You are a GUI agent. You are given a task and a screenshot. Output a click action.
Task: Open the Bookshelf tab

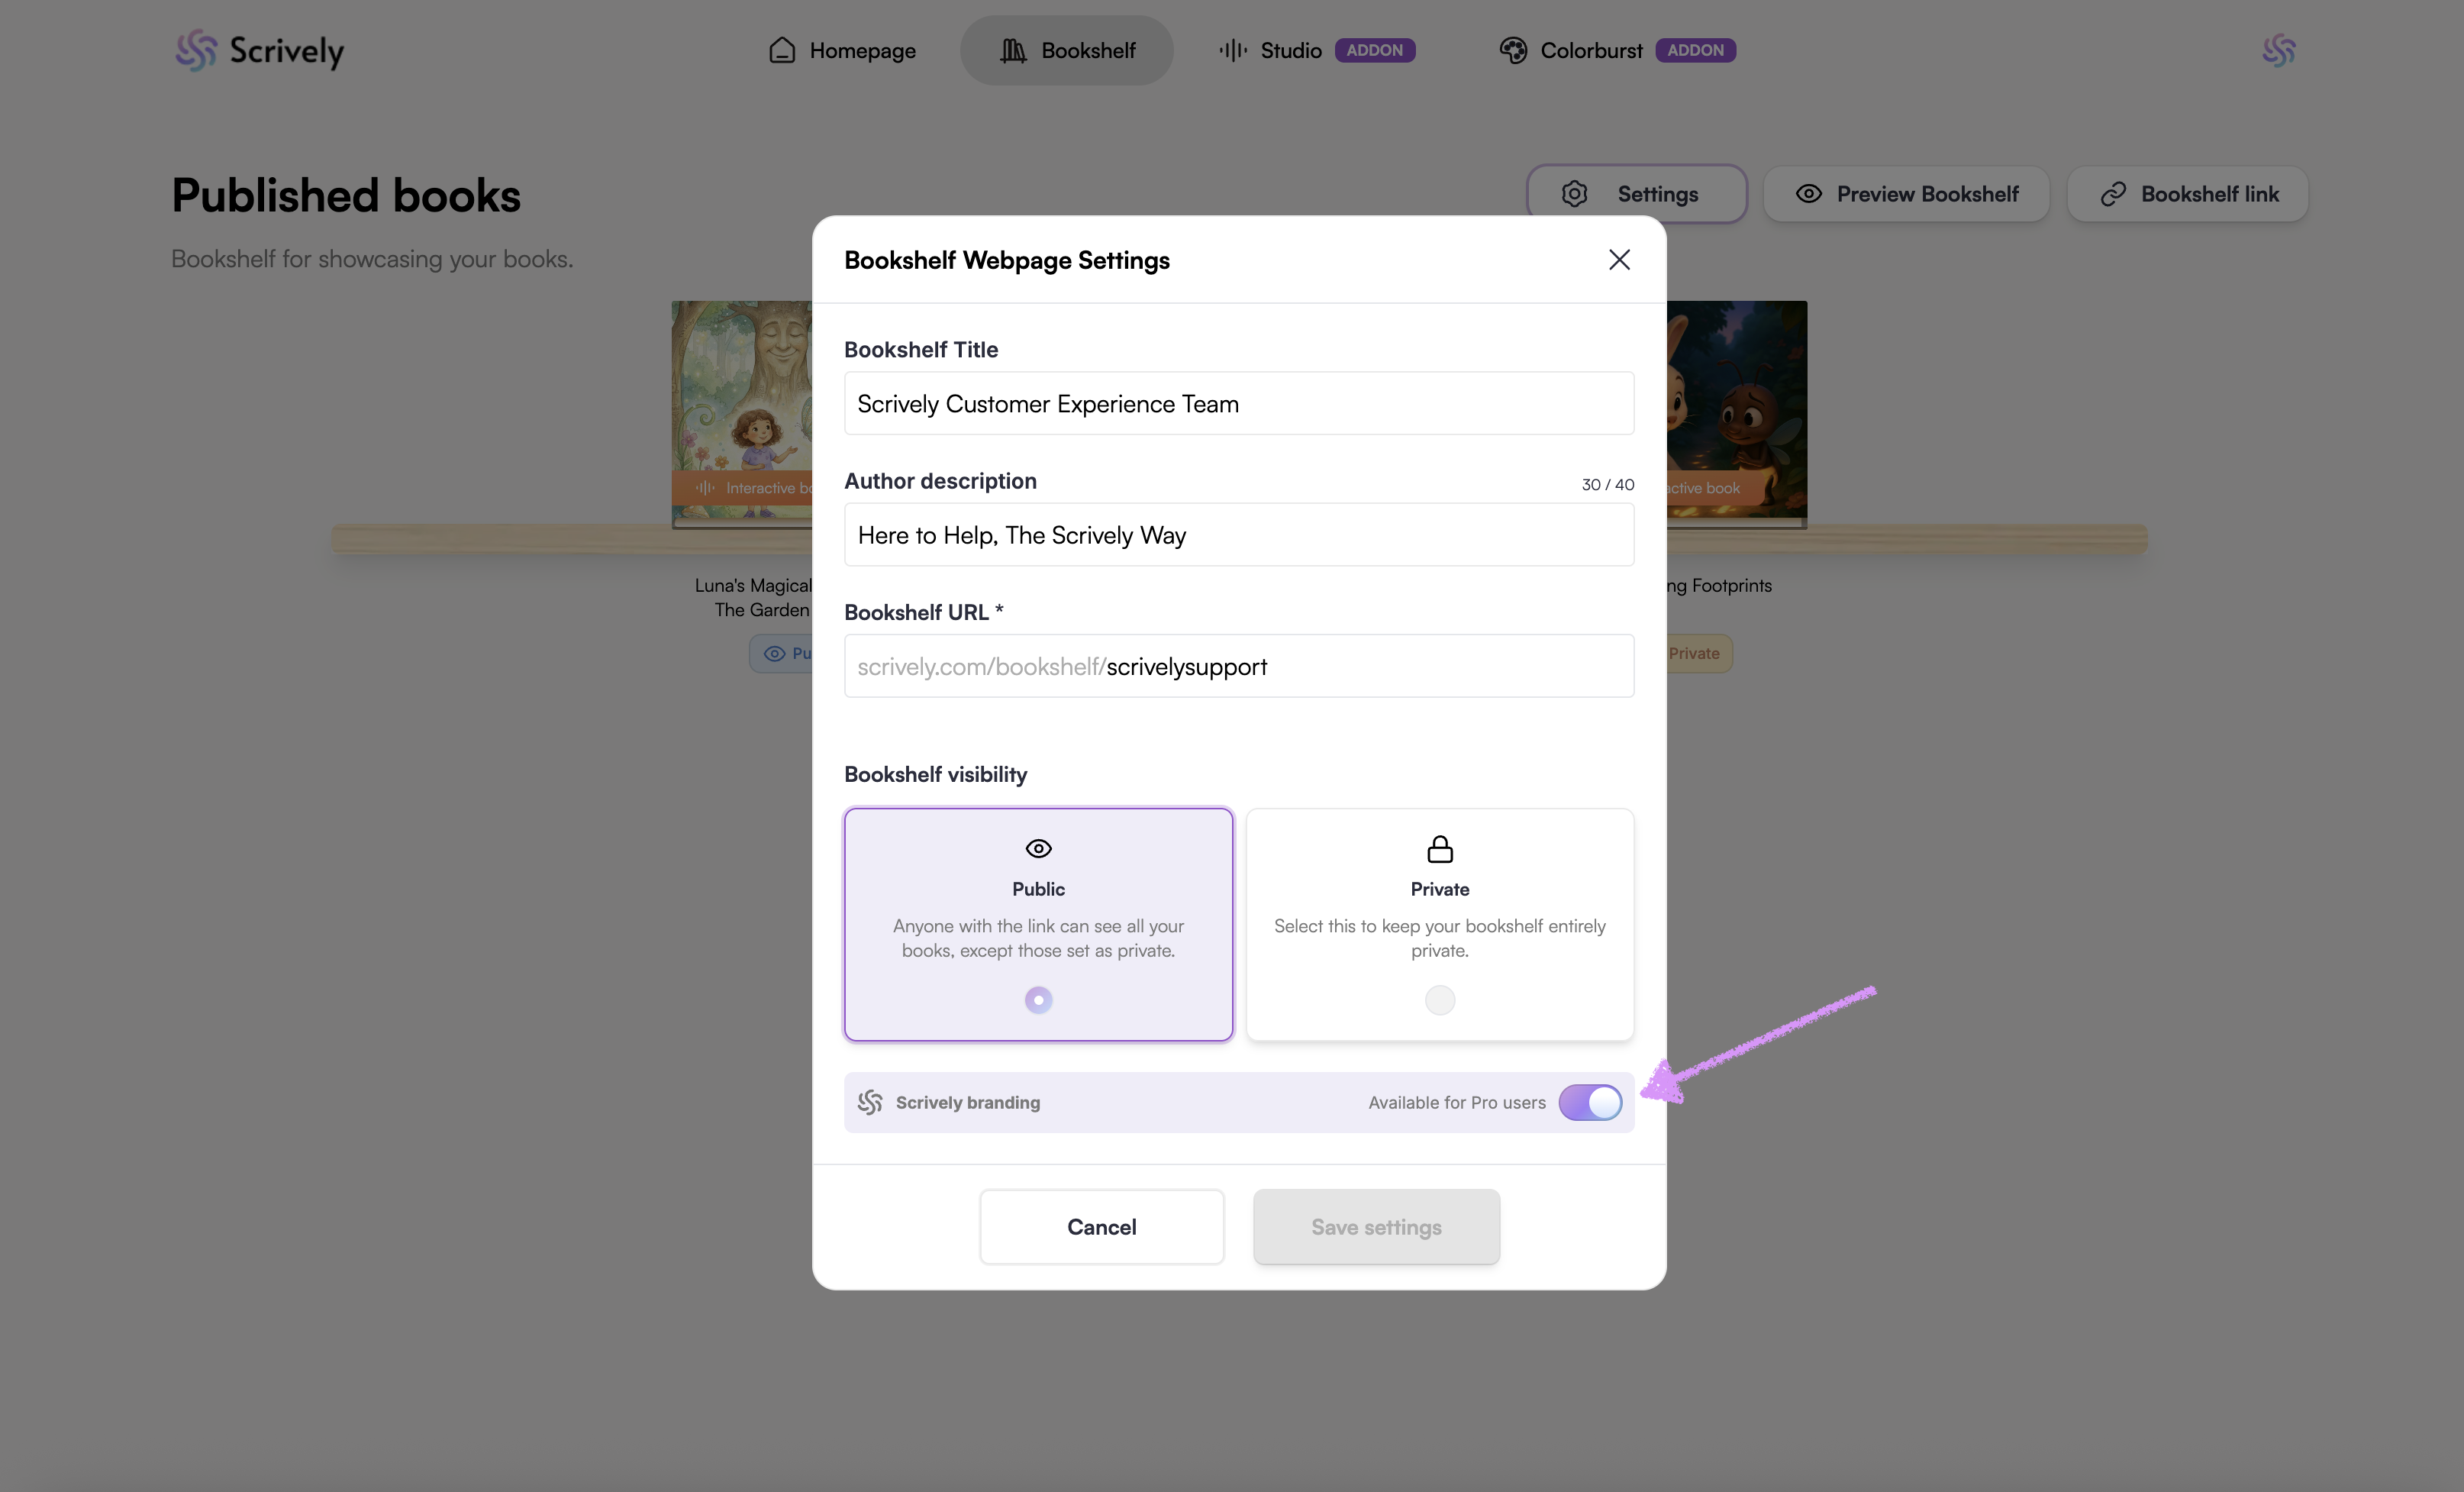point(1066,50)
